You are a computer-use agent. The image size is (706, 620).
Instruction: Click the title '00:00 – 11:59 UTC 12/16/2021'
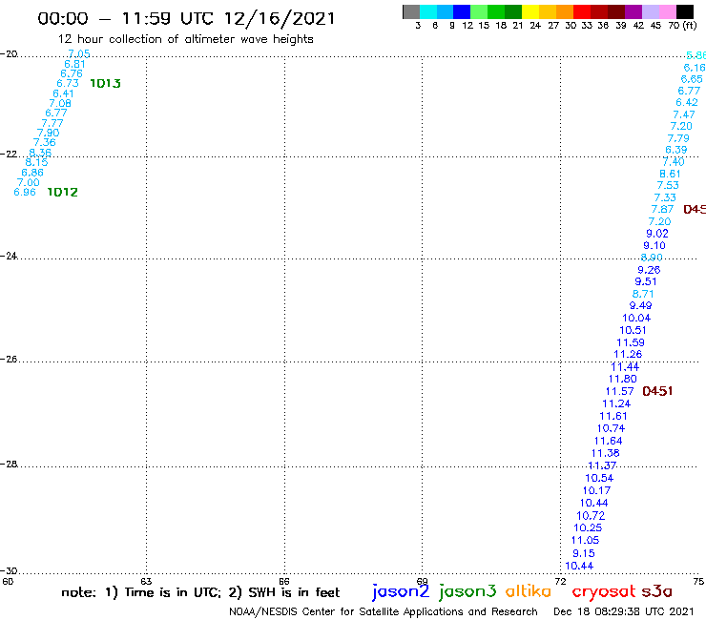pos(186,18)
